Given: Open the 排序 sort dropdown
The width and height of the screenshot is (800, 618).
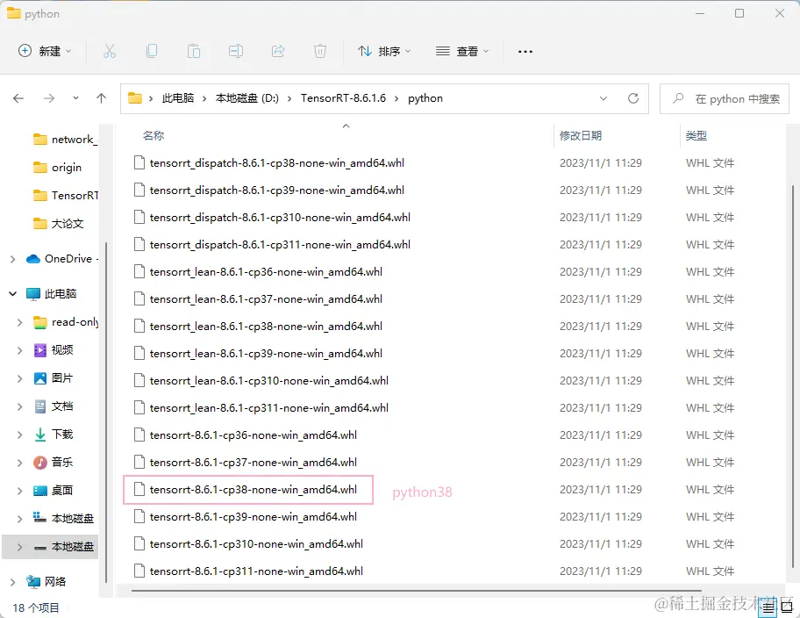Looking at the screenshot, I should click(x=384, y=51).
